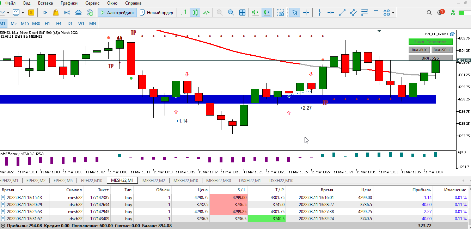Switch to the DSXH22,M10 chart tab

(281, 180)
